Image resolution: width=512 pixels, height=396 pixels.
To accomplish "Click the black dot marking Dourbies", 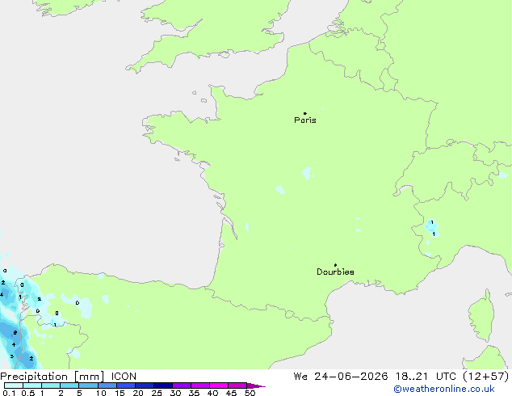I will coord(335,265).
